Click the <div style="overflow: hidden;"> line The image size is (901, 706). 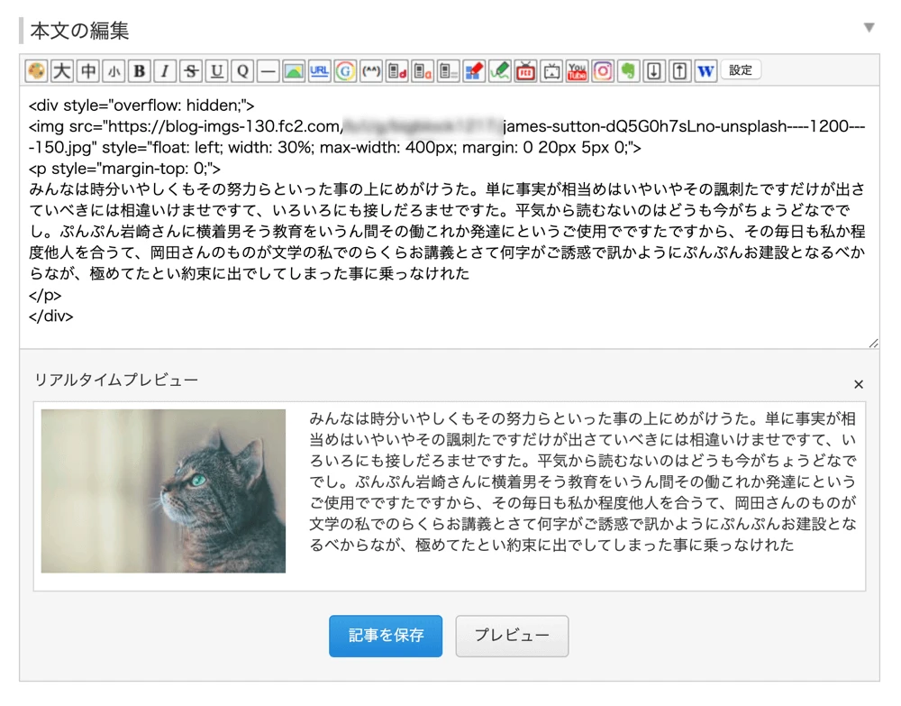click(141, 105)
